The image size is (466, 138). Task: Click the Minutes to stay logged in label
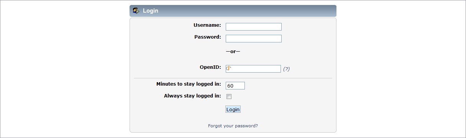pyautogui.click(x=189, y=84)
